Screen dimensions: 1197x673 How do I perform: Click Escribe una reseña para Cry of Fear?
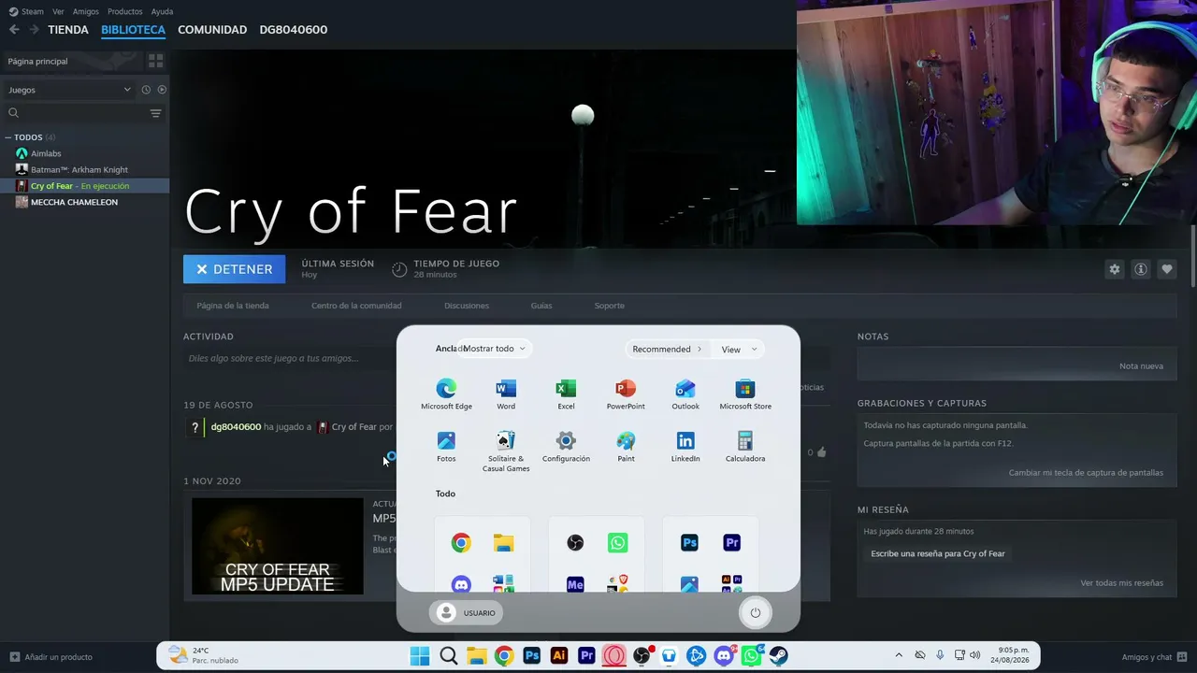938,553
